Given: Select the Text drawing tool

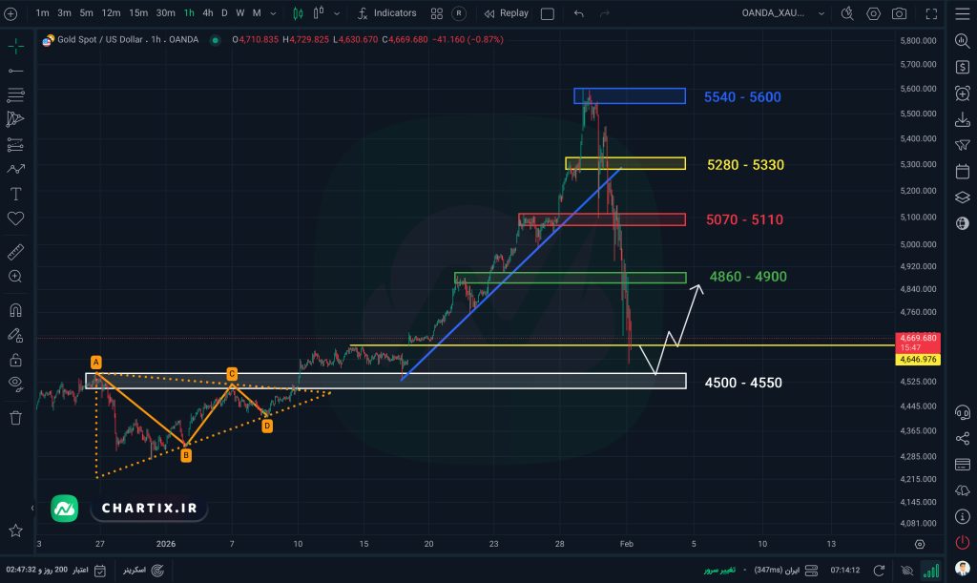Looking at the screenshot, I should (15, 194).
